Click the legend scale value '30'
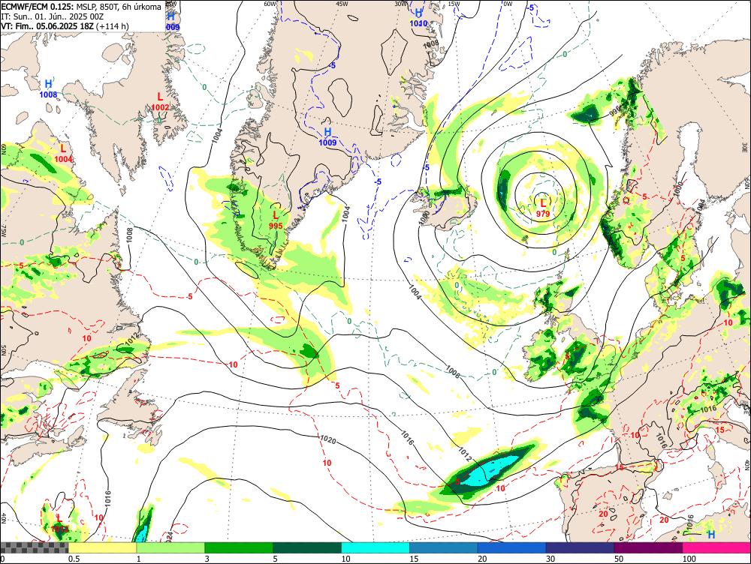751x564 pixels. 550,559
